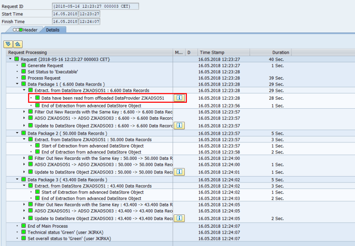Click the Duration column header
355x246 pixels.
(271, 52)
